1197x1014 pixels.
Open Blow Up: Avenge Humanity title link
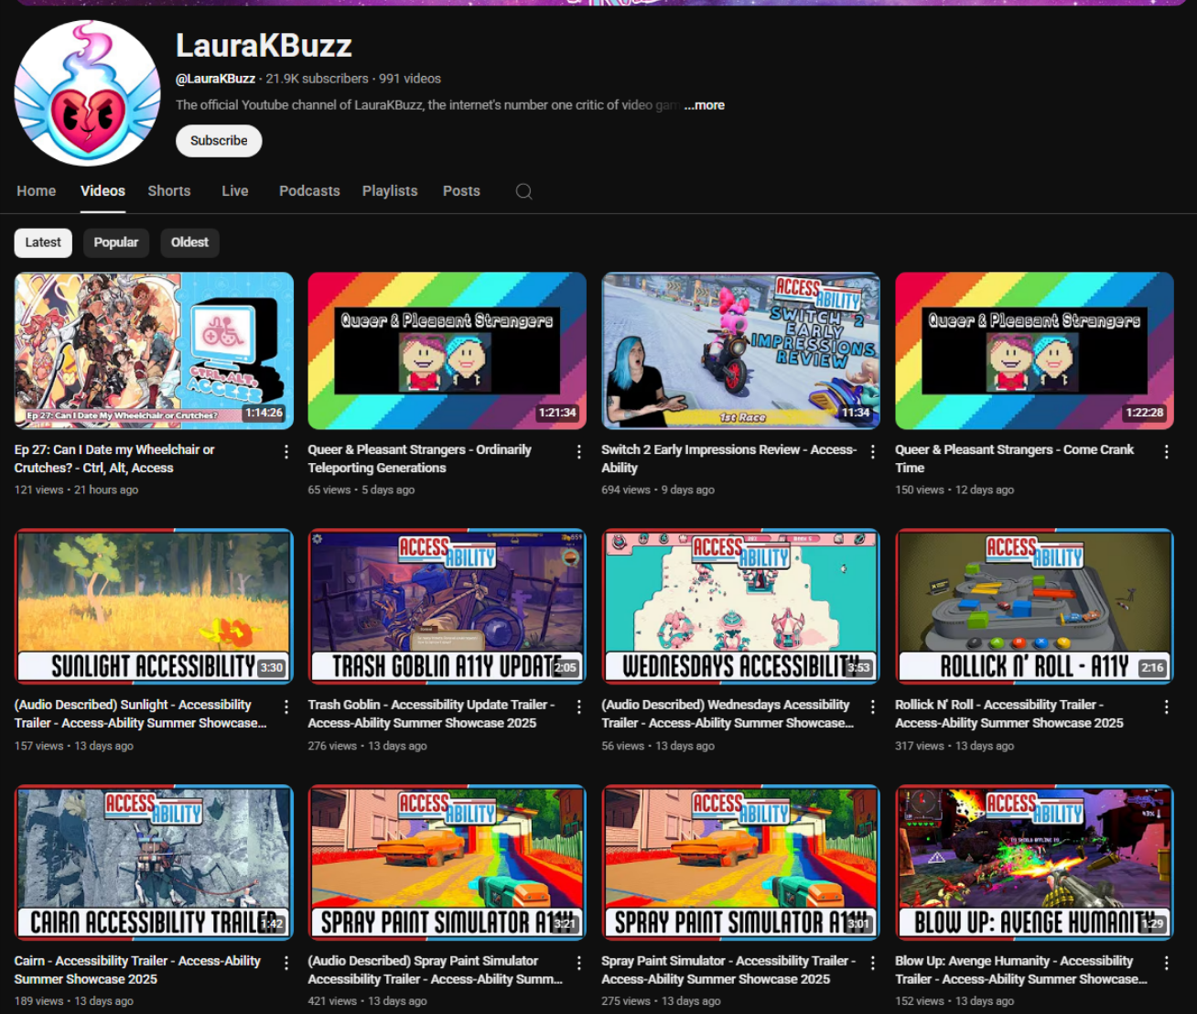[1021, 970]
